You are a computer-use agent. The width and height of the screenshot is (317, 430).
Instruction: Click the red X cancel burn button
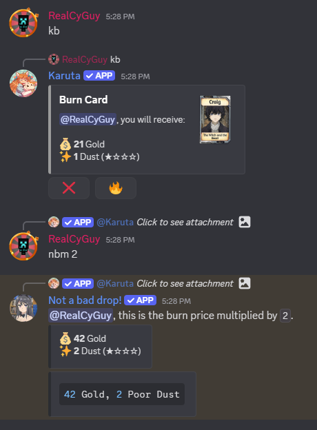[x=69, y=188]
